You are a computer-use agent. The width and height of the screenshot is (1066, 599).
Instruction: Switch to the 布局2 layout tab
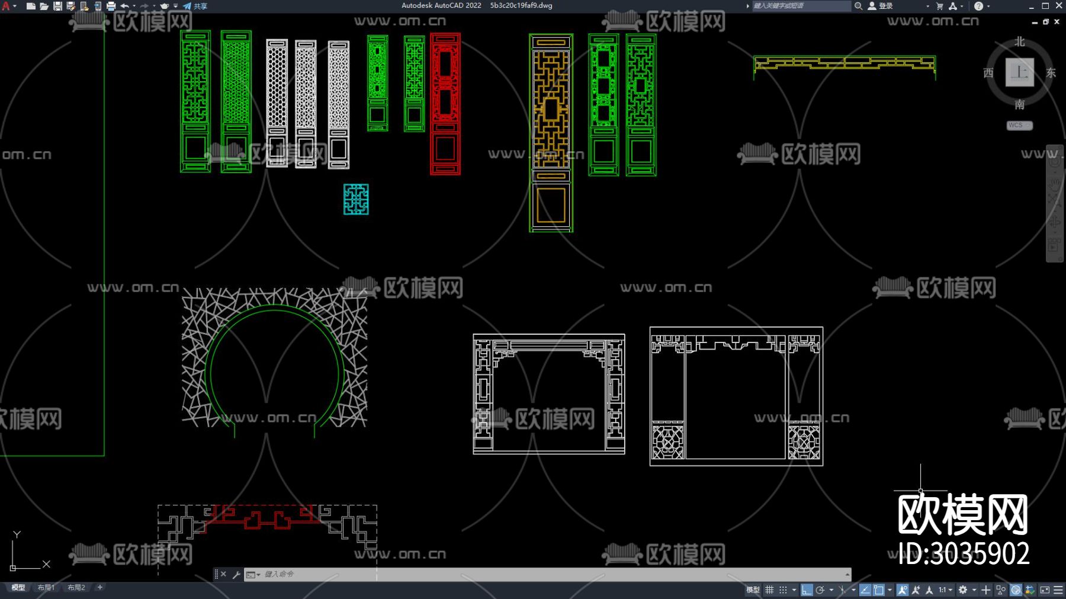point(76,588)
